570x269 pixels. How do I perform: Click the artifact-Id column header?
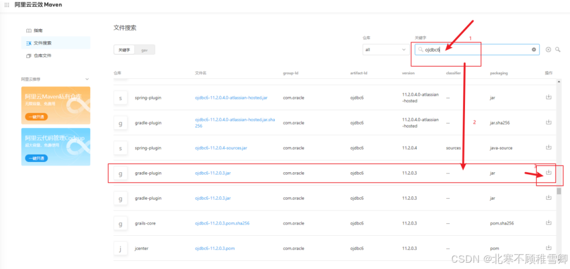pos(359,73)
